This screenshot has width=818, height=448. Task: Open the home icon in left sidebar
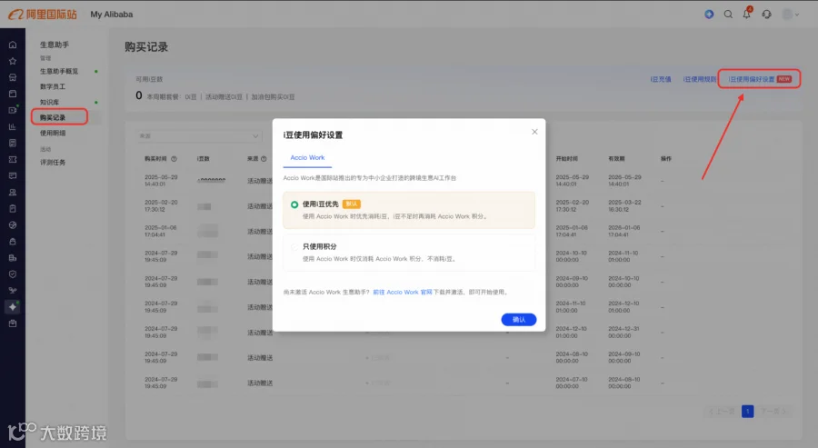tap(13, 45)
